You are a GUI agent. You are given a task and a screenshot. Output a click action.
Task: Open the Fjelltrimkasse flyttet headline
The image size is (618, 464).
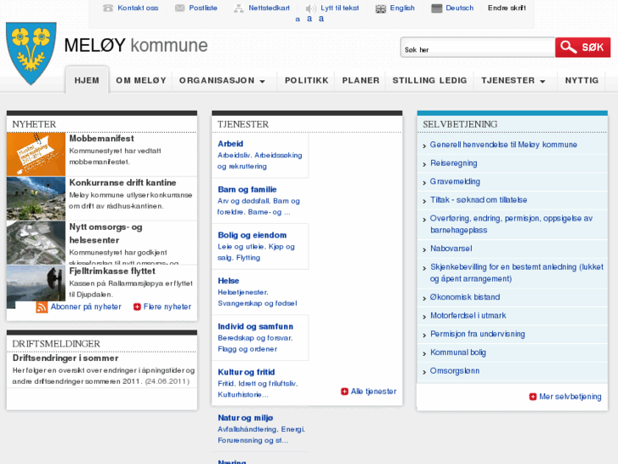pyautogui.click(x=112, y=272)
